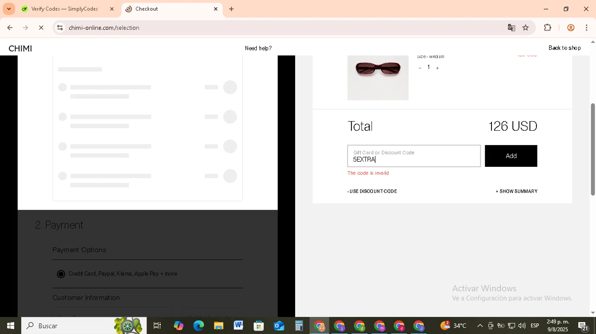Image resolution: width=596 pixels, height=334 pixels.
Task: Click the sunglasses product thumbnail
Action: pos(378,78)
